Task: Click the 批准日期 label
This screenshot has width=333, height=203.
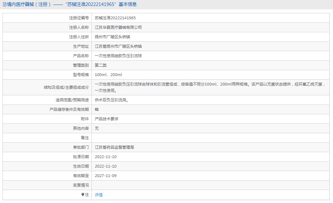Action: click(x=81, y=157)
